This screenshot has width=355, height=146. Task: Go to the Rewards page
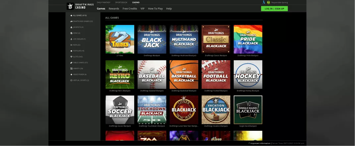click(114, 9)
